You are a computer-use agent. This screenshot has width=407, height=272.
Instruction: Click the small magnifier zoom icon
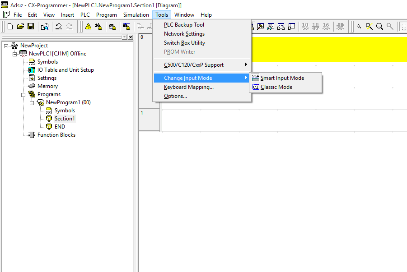359,27
